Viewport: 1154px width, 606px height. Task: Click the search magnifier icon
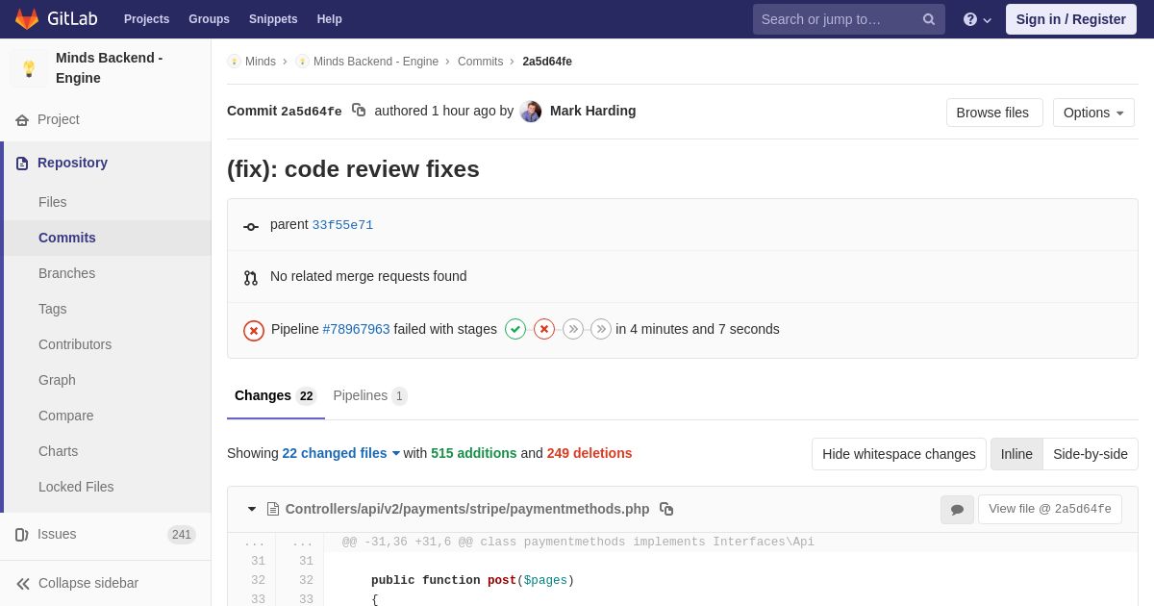pyautogui.click(x=929, y=19)
